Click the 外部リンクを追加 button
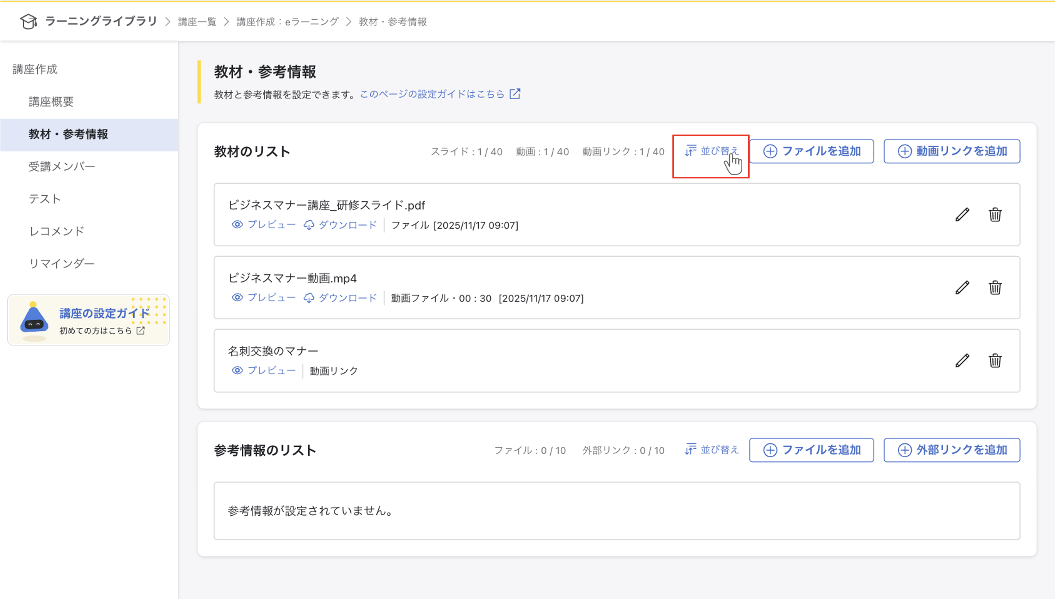 [x=951, y=450]
